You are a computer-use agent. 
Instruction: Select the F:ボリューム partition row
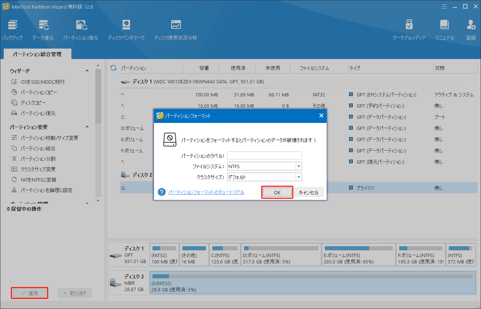click(299, 151)
